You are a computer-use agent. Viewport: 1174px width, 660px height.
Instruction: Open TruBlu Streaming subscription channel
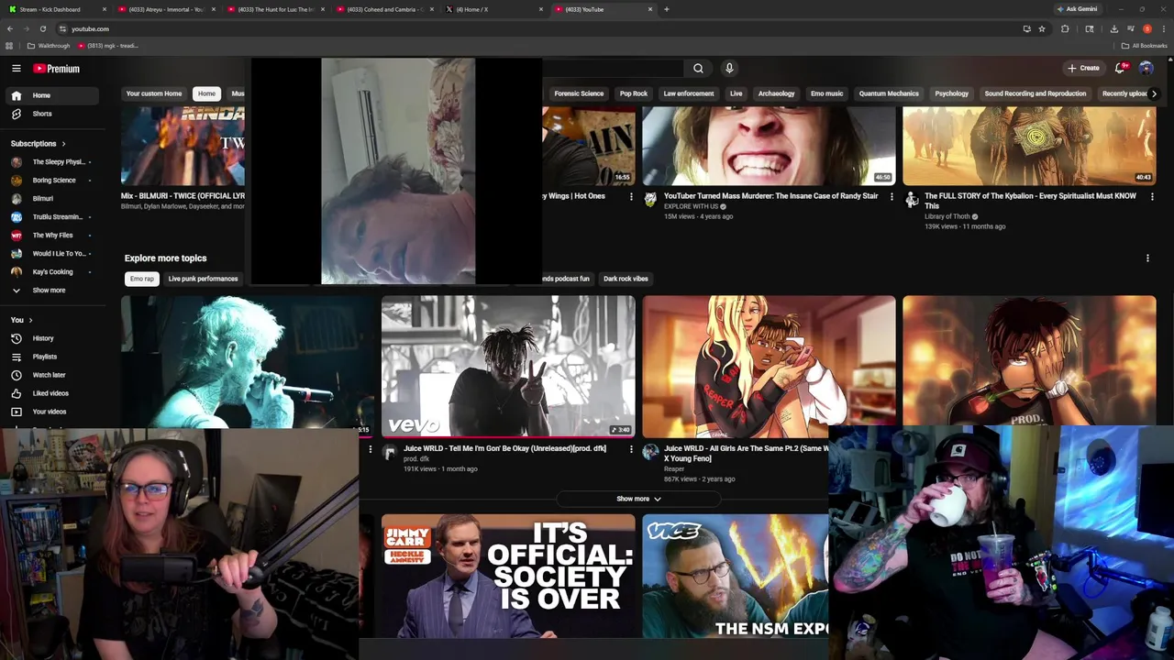[53, 216]
